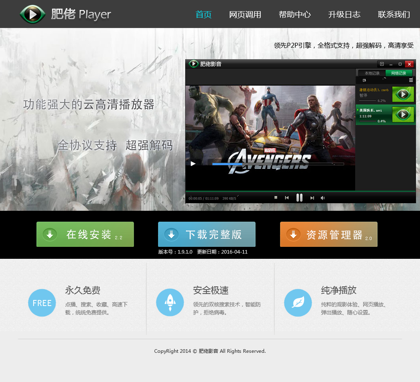
Task: Skip to the next track
Action: (312, 198)
